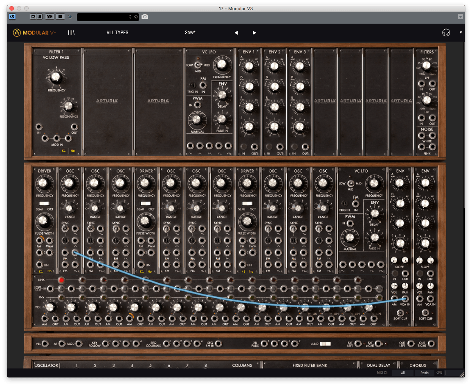Toggle the first Driver SEMI/OCT switch
The image size is (472, 386).
[x=44, y=204]
